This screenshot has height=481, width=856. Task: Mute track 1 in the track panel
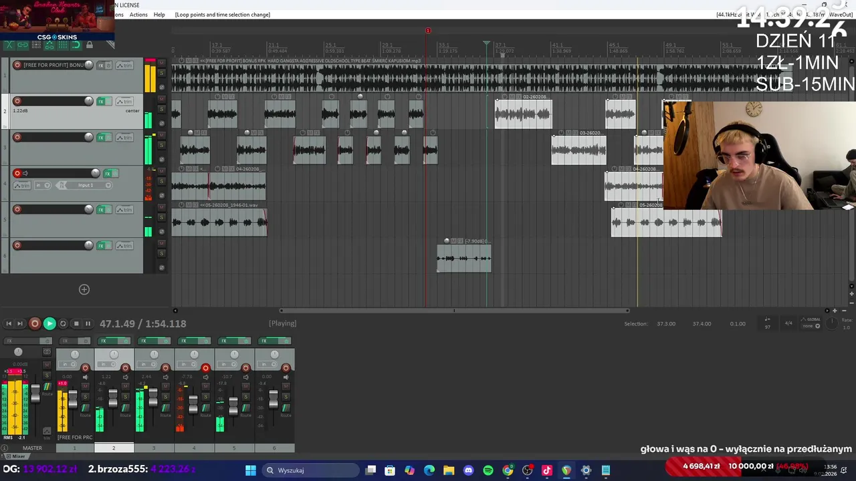(161, 62)
